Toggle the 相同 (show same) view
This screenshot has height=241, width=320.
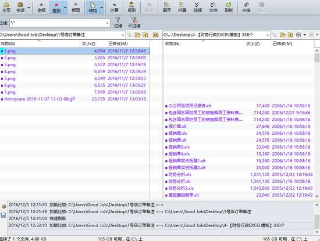[76, 7]
